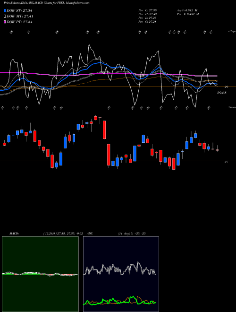This screenshot has height=312, width=236.
Task: Click the ADX '(14 day) 6, +25, -25' readout
Action: tap(132, 234)
